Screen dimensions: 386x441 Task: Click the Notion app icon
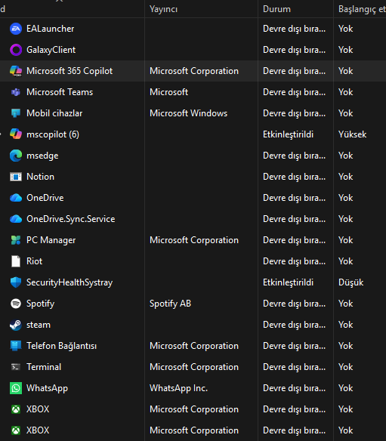(x=16, y=177)
